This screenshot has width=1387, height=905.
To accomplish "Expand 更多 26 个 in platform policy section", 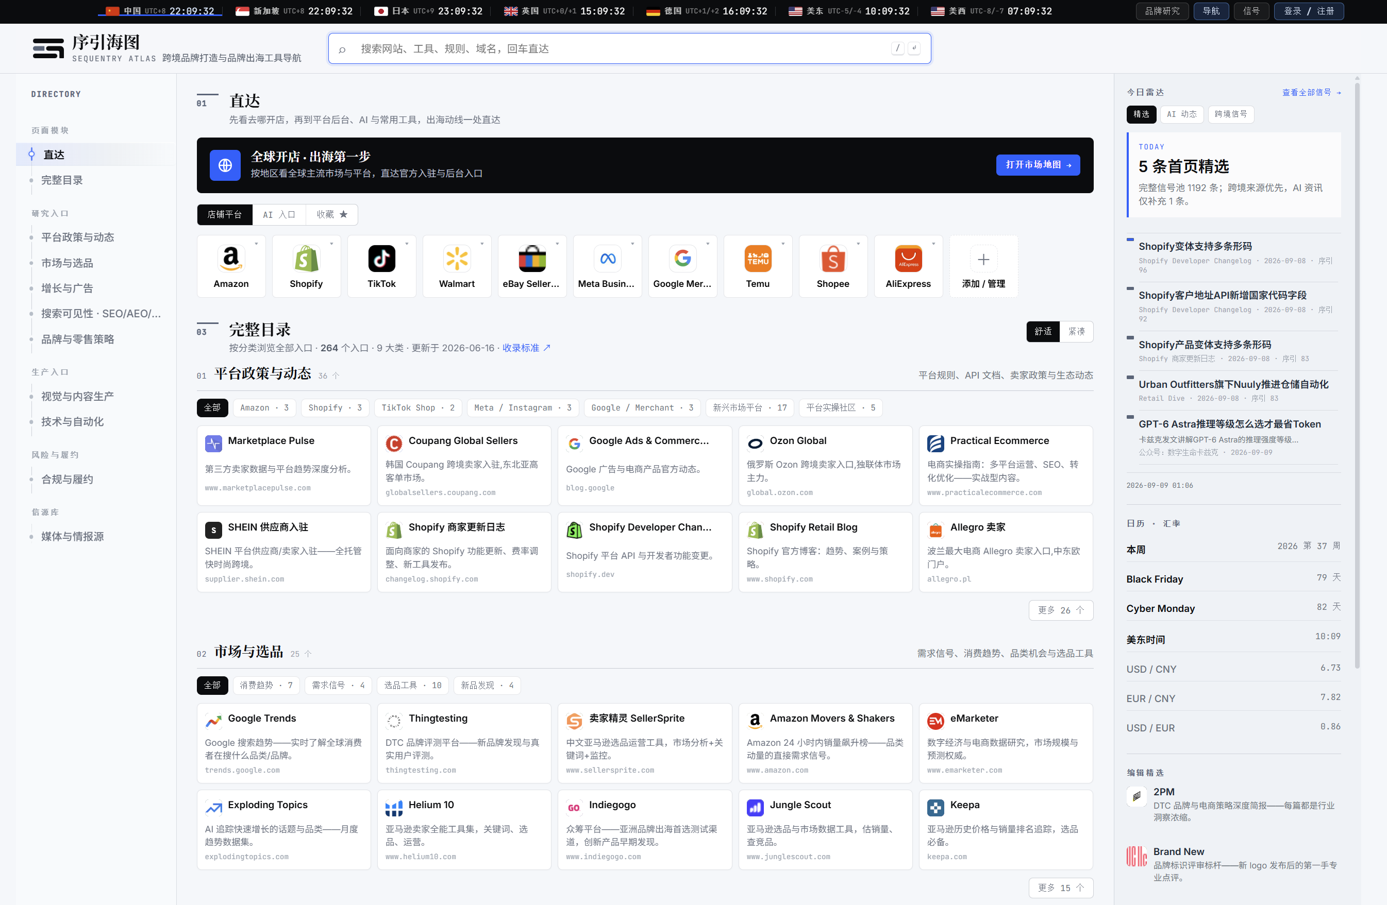I will tap(1061, 610).
